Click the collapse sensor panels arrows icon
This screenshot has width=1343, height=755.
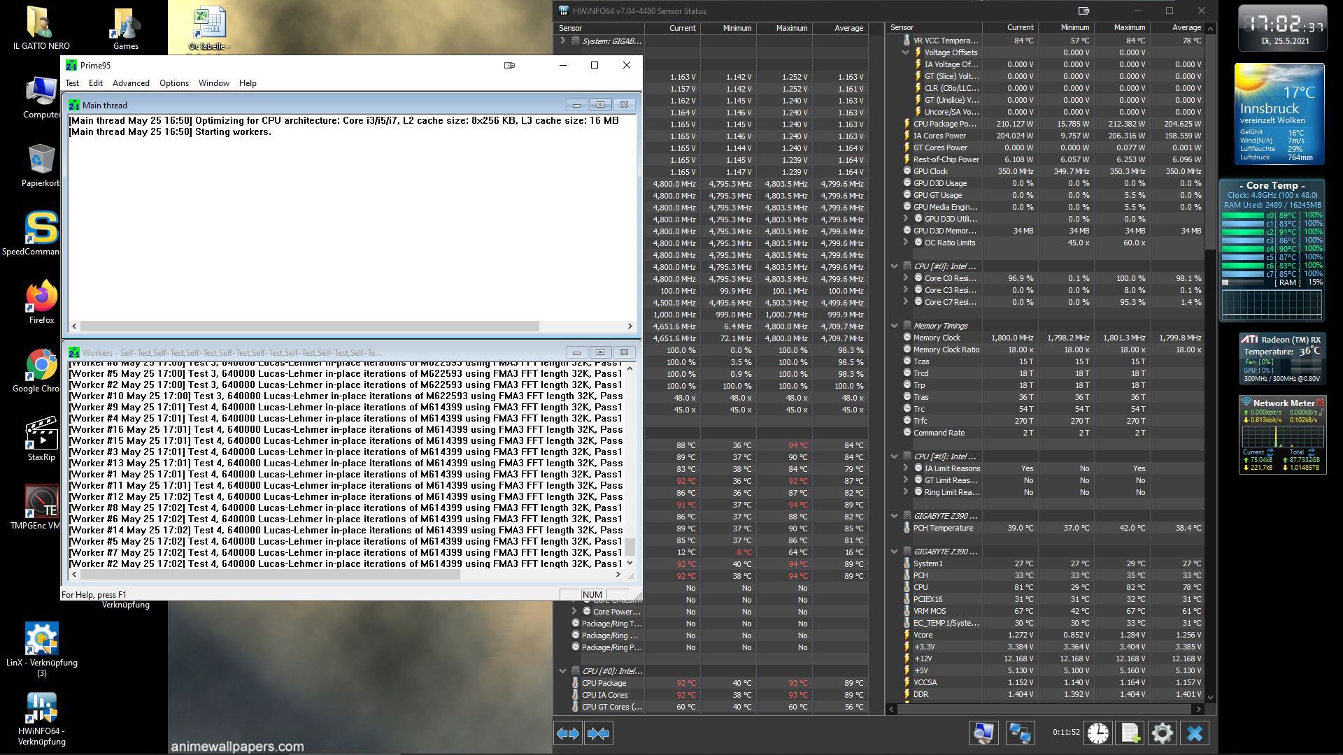(x=599, y=733)
